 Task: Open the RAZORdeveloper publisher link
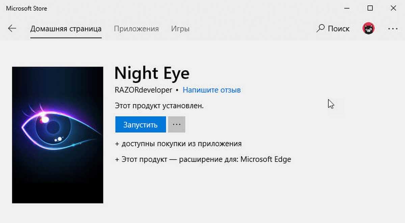pos(143,90)
